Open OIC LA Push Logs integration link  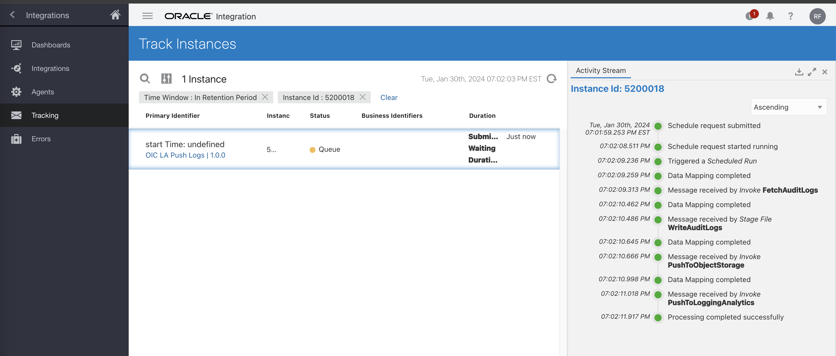tap(185, 155)
